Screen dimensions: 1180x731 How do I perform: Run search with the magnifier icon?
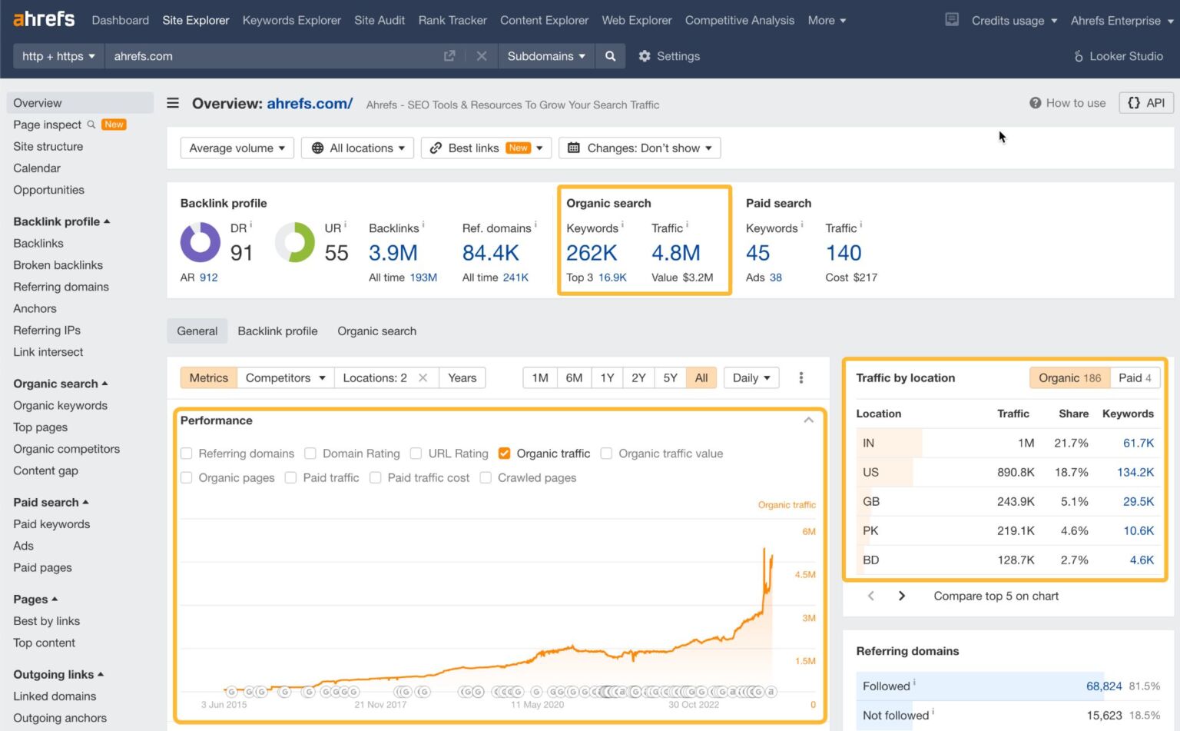pos(610,55)
